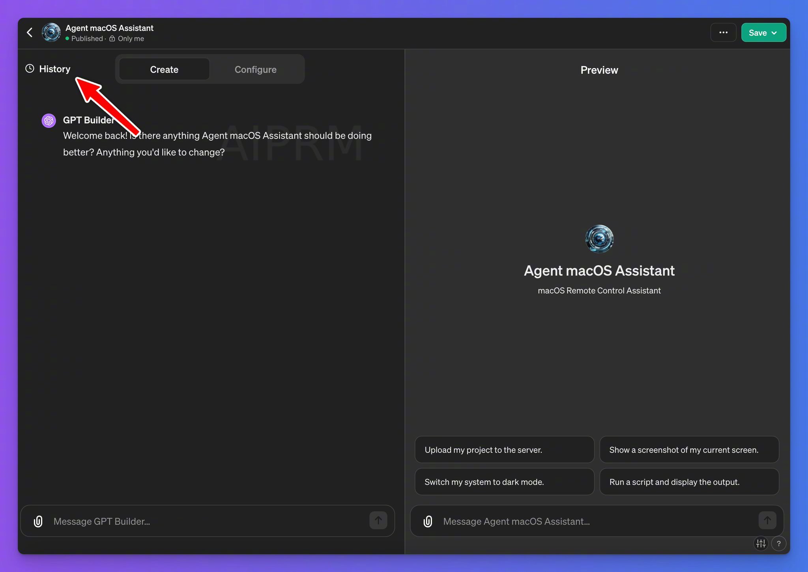Click the 'Preview' panel heading
Image resolution: width=808 pixels, height=572 pixels.
599,70
